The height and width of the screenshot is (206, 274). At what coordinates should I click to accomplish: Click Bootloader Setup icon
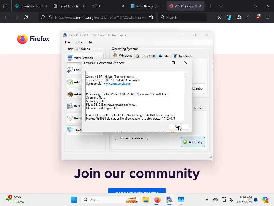[x=70, y=118]
